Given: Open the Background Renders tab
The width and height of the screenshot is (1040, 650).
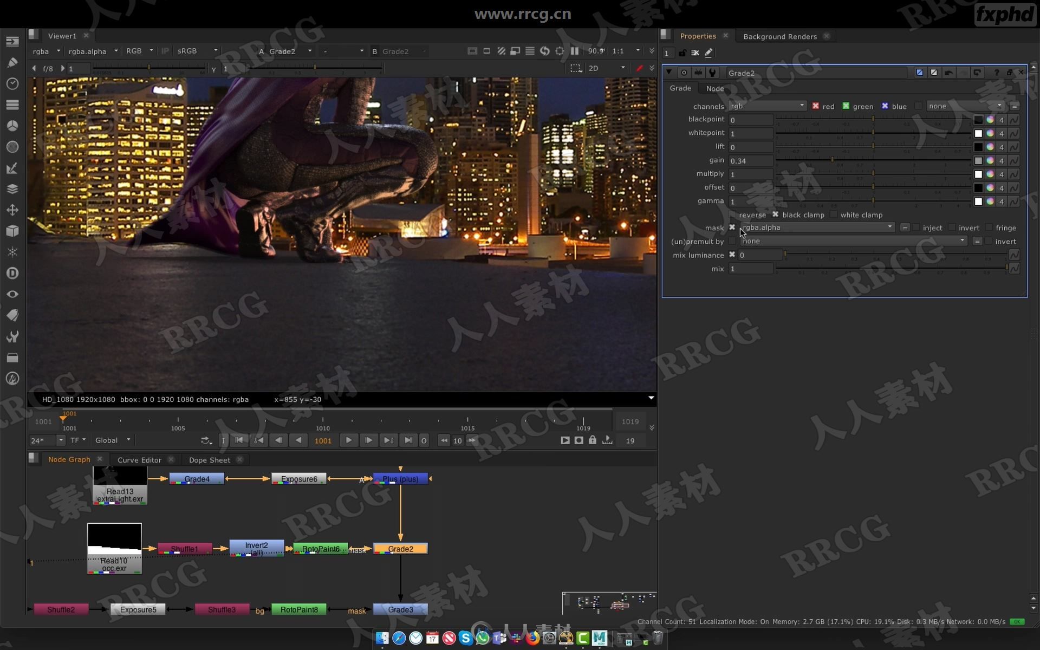Looking at the screenshot, I should click(780, 36).
